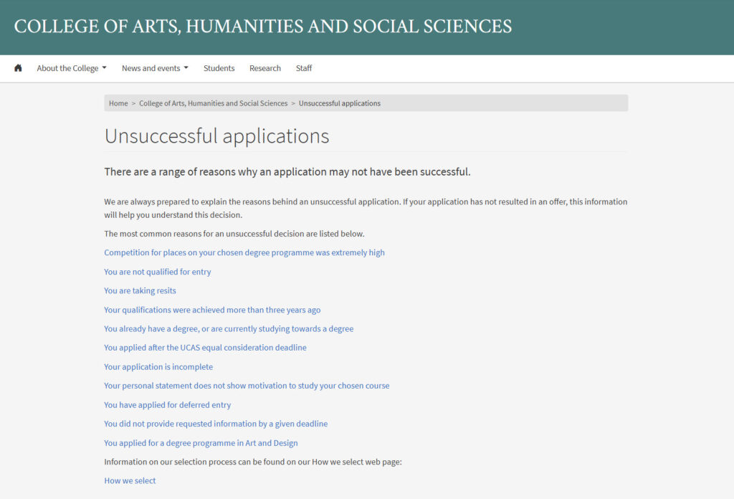
Task: Click the home icon in the navigation bar
Action: point(17,67)
